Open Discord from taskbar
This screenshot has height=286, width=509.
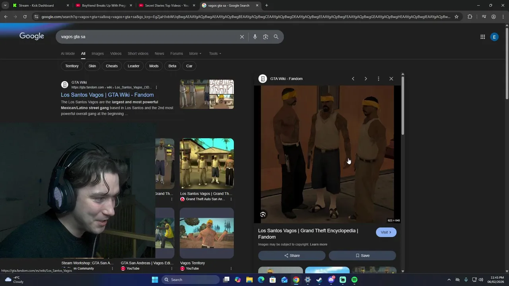(x=331, y=280)
